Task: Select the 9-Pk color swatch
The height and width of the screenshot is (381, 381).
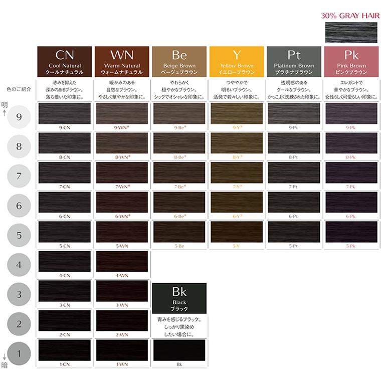Action: point(351,113)
